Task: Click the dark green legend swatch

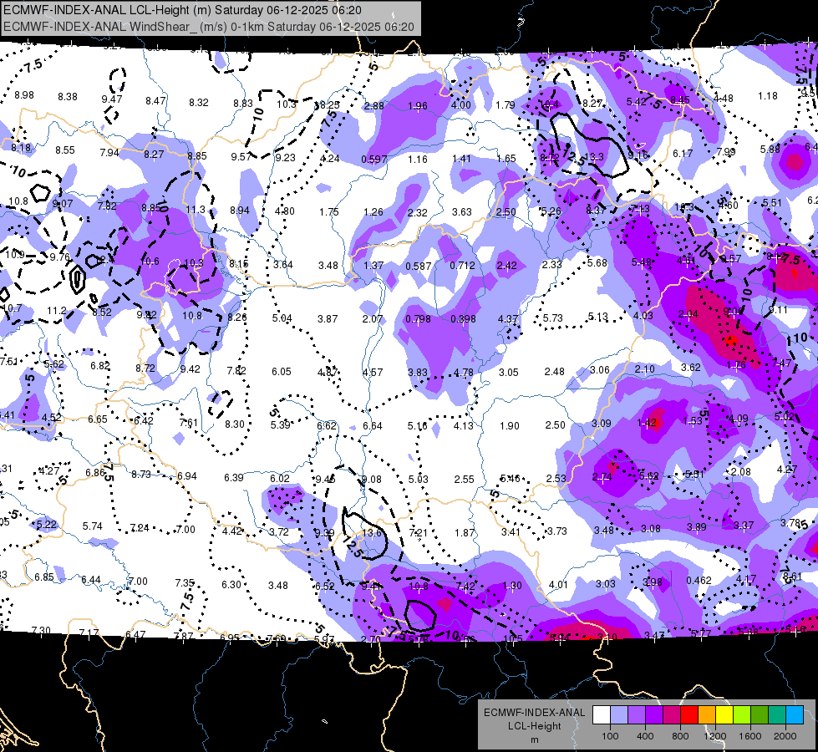Action: (x=760, y=715)
